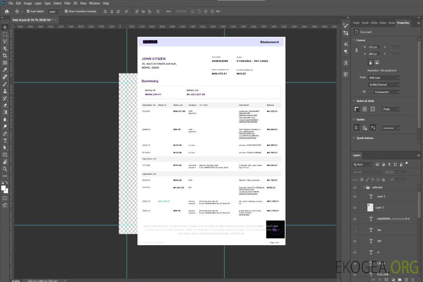
Task: Hide the 'm' text layer
Action: (355, 252)
